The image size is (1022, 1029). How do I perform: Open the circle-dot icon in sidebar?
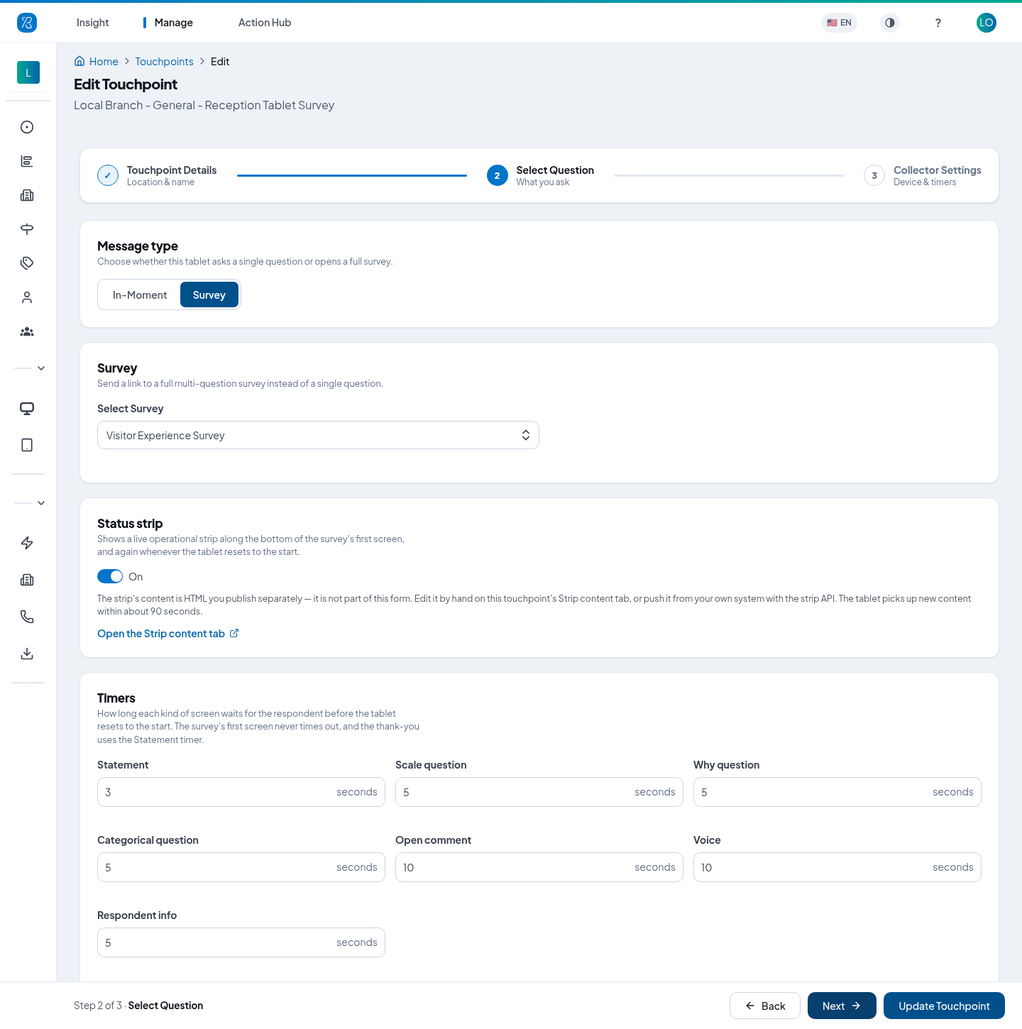(x=27, y=127)
